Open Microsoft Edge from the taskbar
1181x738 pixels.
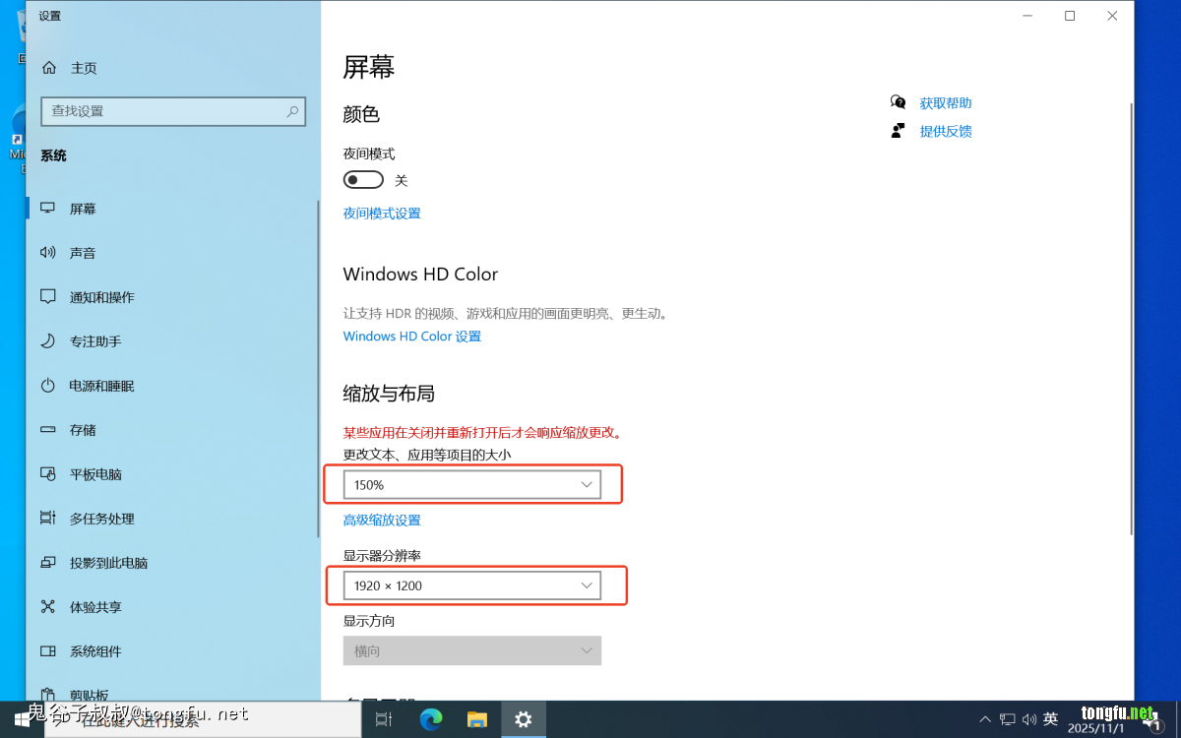point(431,719)
